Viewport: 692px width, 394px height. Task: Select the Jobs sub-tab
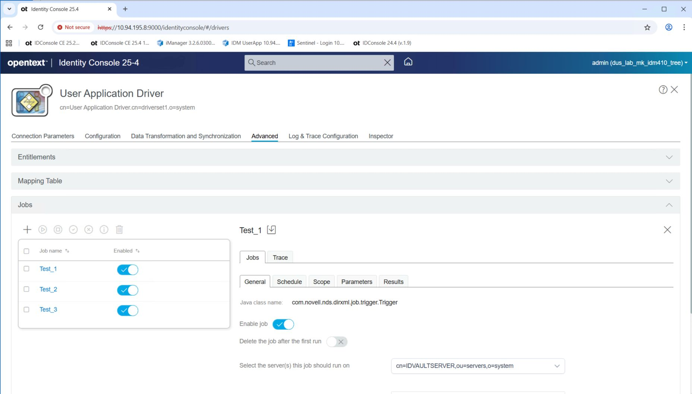[252, 257]
